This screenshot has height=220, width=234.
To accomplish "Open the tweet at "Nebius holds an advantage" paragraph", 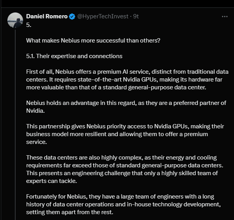I will pyautogui.click(x=126, y=107).
